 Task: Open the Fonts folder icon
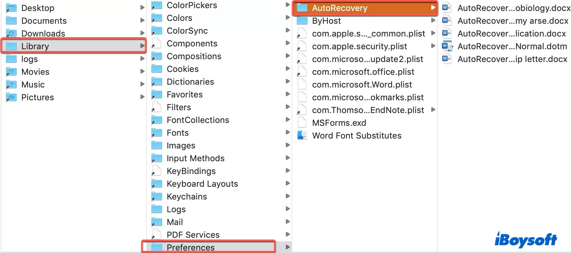156,133
